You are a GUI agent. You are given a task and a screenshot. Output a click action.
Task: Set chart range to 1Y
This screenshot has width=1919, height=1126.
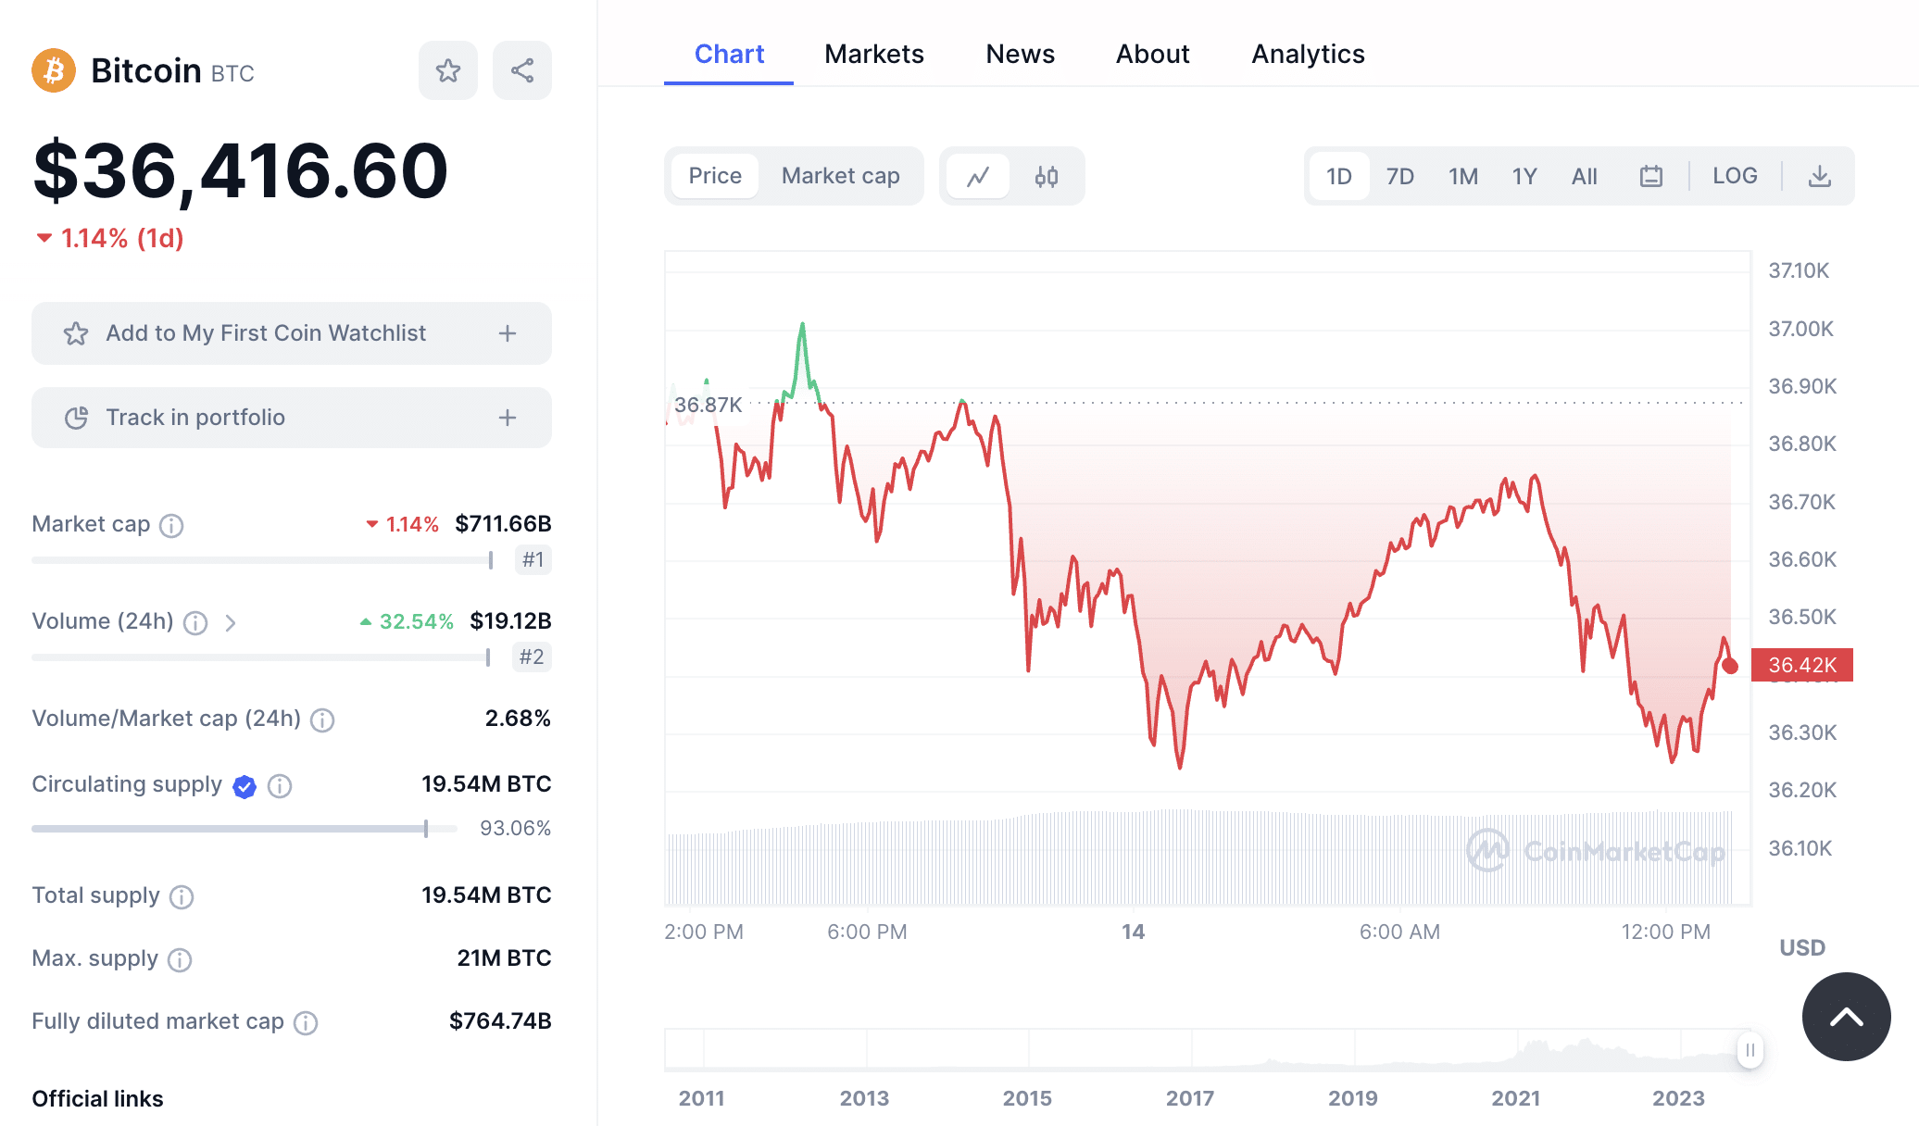(1524, 176)
